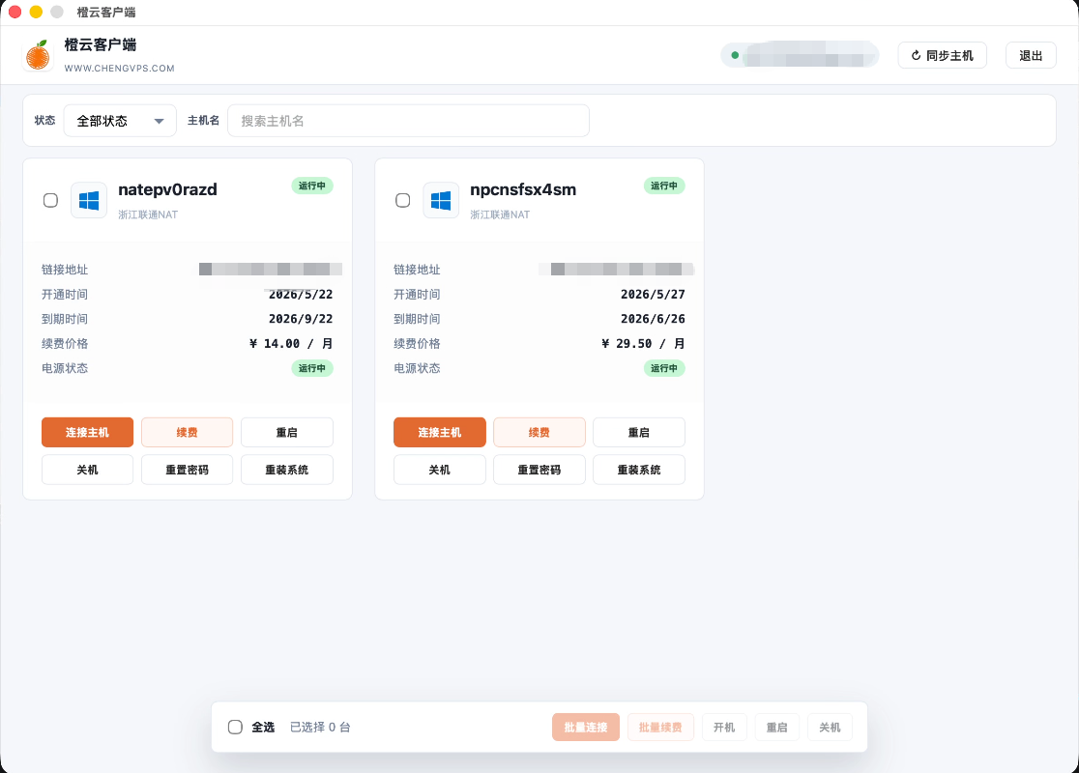Click green online status dot in header
Image resolution: width=1079 pixels, height=773 pixels.
[x=735, y=55]
